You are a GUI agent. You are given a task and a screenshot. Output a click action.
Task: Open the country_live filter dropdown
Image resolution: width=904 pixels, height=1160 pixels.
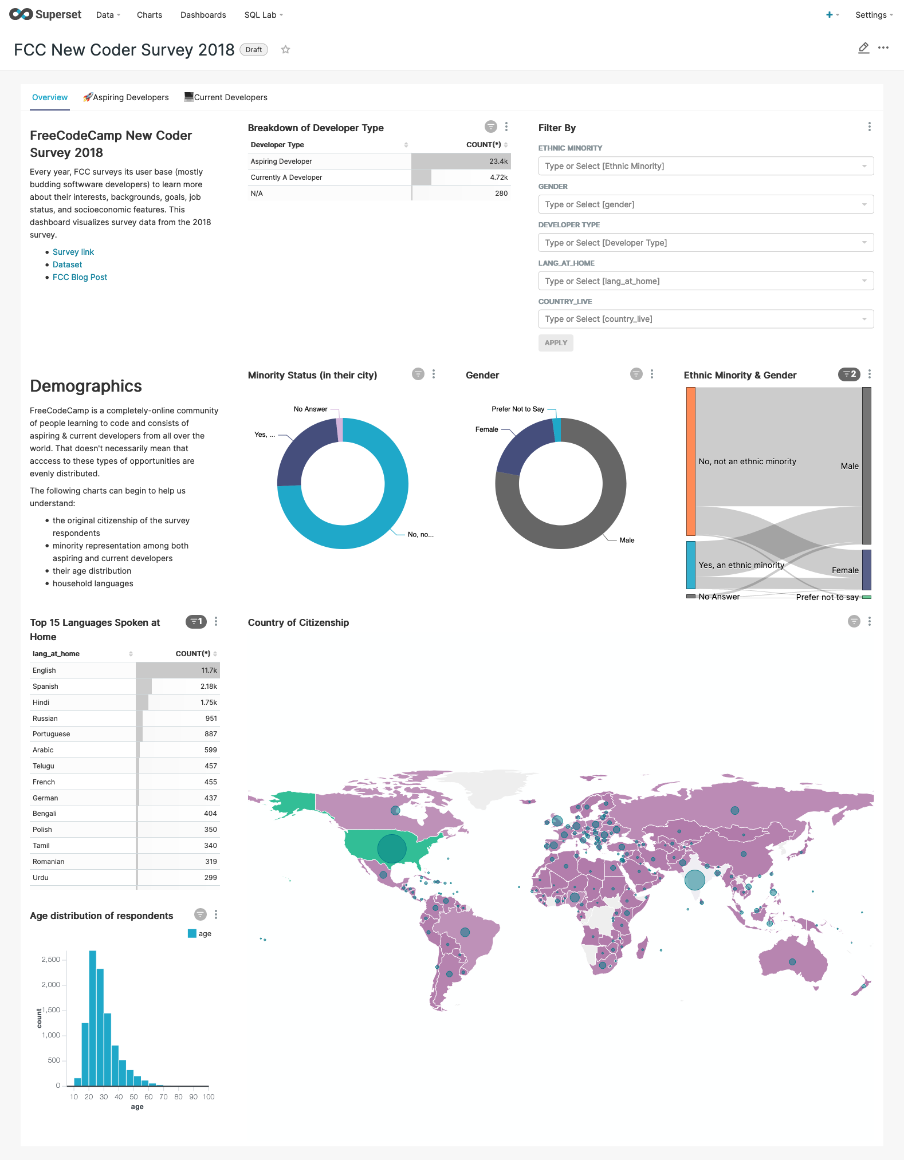706,319
